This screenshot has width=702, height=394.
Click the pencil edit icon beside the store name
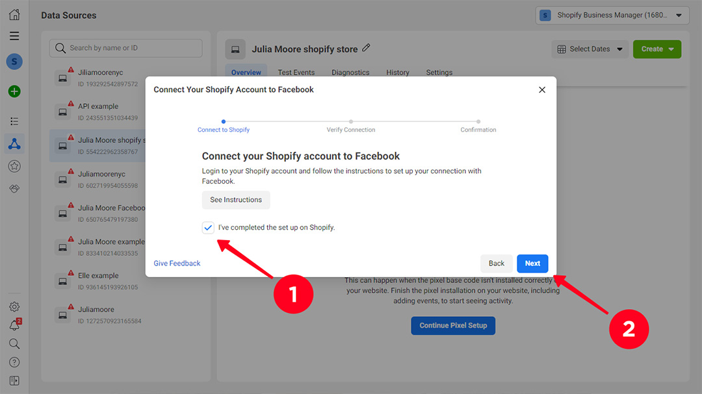tap(366, 48)
